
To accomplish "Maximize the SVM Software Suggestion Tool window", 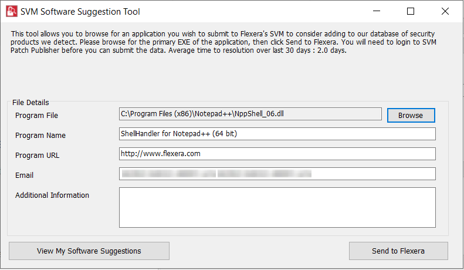I will click(x=411, y=11).
